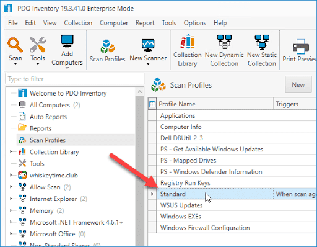Select All Computers in the tree
The width and height of the screenshot is (317, 247).
(x=50, y=105)
